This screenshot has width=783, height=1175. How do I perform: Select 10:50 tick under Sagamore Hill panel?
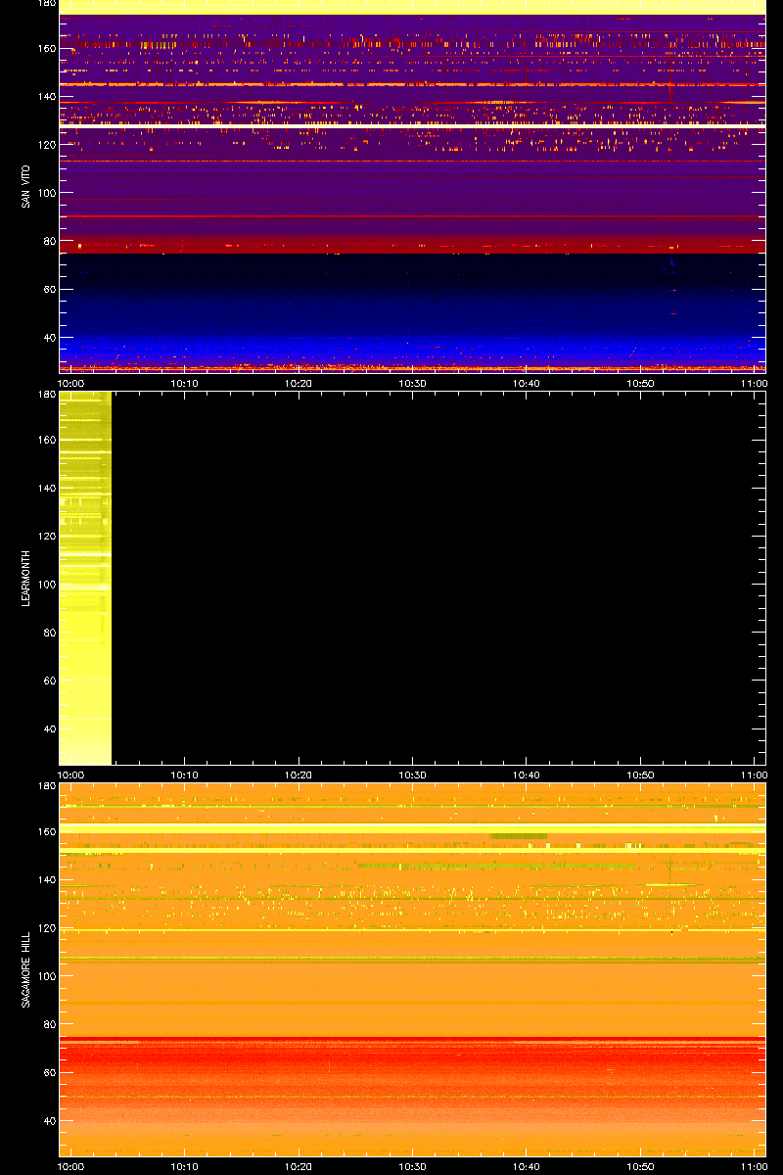pyautogui.click(x=641, y=1166)
